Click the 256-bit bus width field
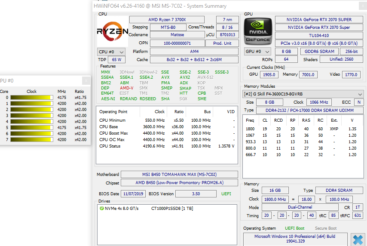 [352, 51]
